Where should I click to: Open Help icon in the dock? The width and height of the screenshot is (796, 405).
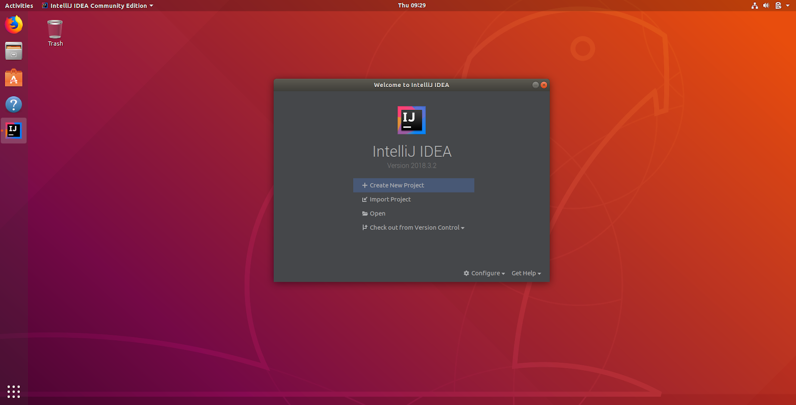[x=14, y=104]
